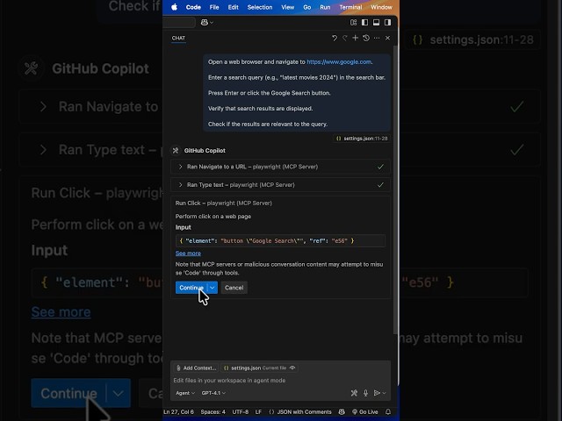Click Ln 27, Col 6 in status bar
Image resolution: width=562 pixels, height=421 pixels.
point(178,412)
